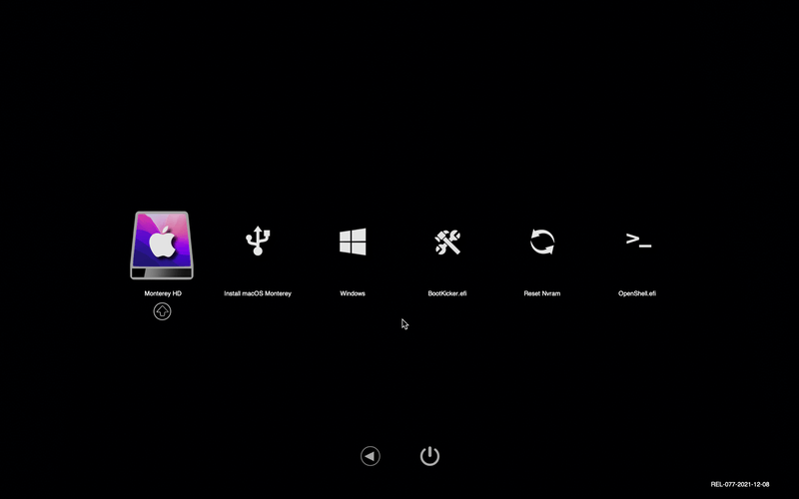Boot the Windows logo entry
The image size is (799, 499).
[353, 242]
